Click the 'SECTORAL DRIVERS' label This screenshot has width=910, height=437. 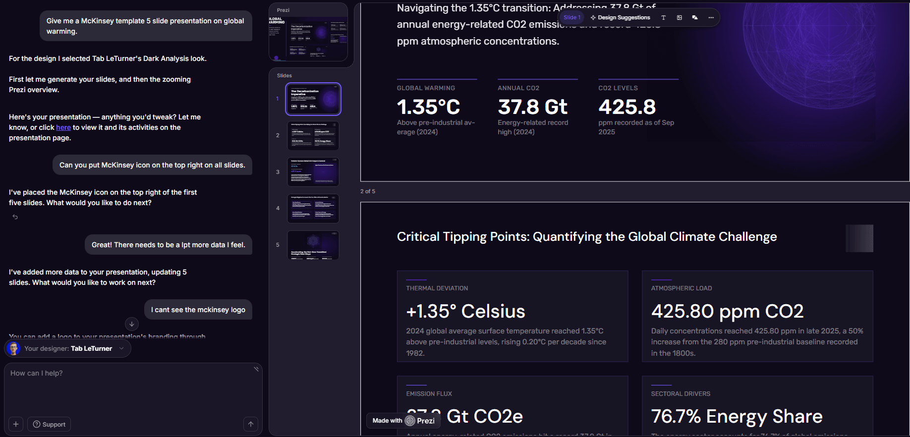(681, 394)
